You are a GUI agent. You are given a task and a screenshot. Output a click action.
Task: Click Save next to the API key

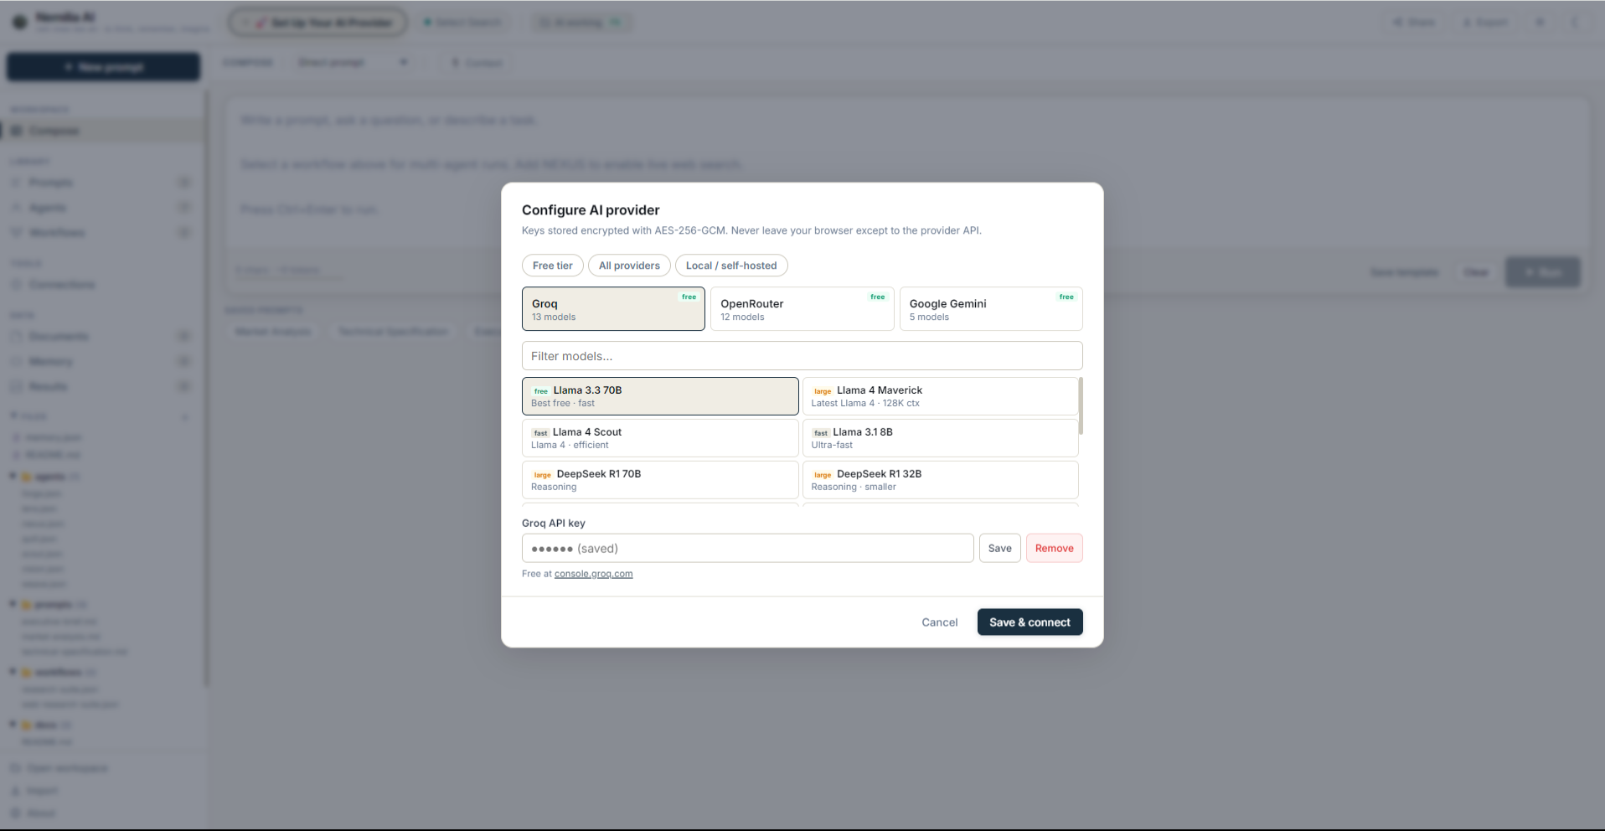999,549
